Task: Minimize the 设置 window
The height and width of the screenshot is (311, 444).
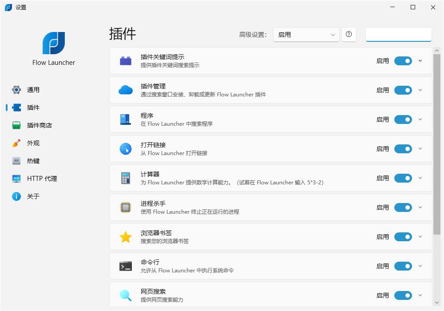Action: tap(392, 8)
